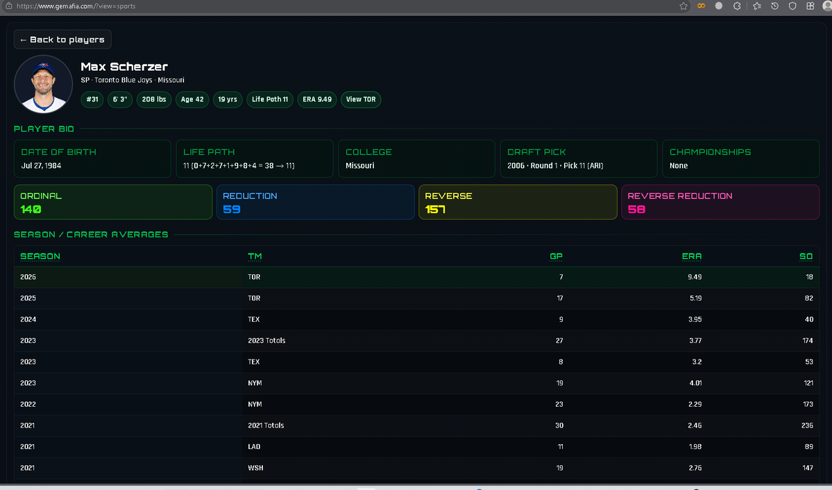832x490 pixels.
Task: Go back using the Back to players button
Action: (x=62, y=40)
